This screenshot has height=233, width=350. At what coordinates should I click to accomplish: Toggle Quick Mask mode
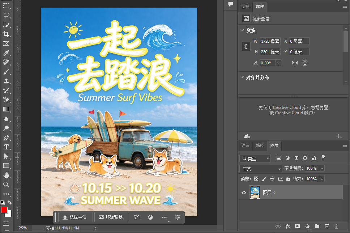[x=6, y=223]
